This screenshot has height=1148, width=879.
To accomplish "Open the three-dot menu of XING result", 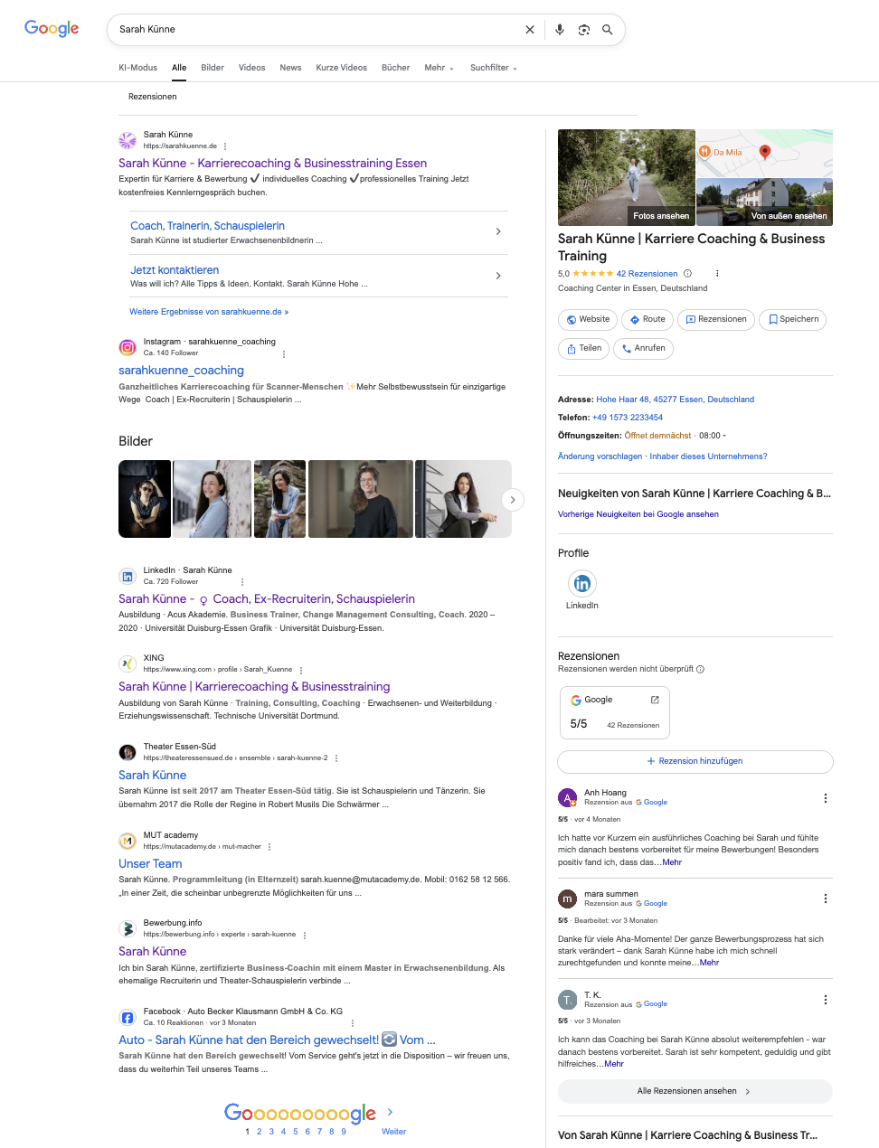I will [301, 670].
